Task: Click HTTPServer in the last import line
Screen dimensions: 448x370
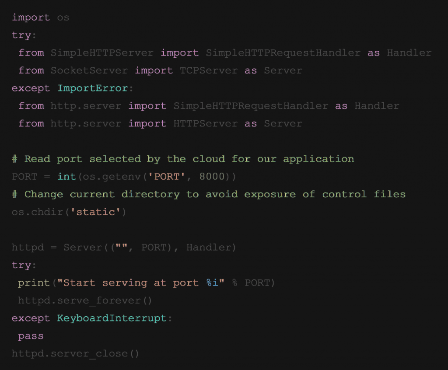Action: pyautogui.click(x=205, y=124)
